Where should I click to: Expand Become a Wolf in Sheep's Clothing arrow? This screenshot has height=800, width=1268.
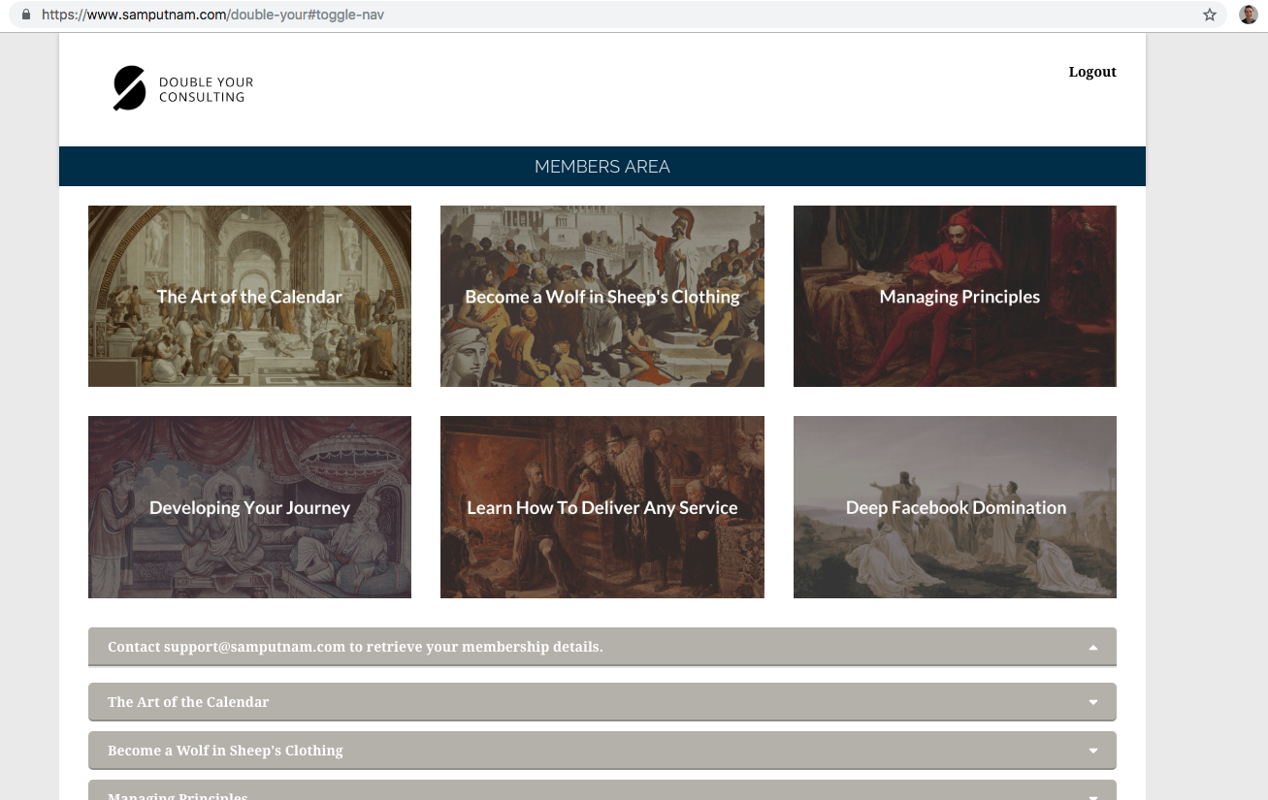click(x=1093, y=751)
